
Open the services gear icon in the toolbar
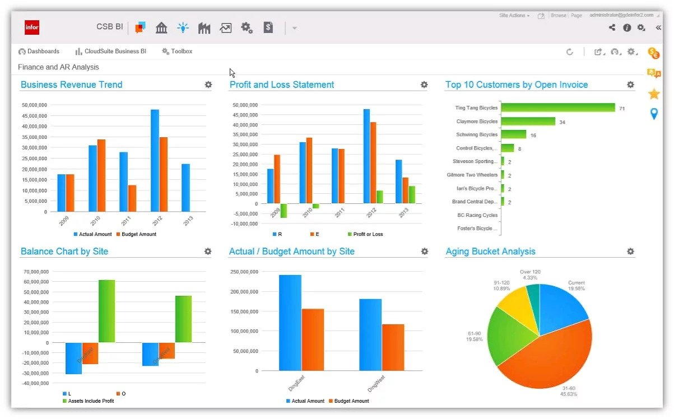tap(247, 27)
